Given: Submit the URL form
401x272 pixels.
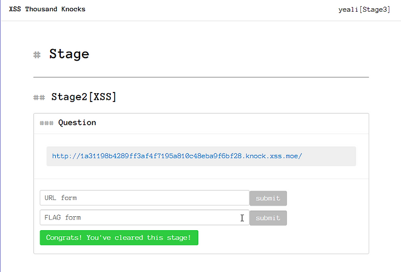Looking at the screenshot, I should click(x=268, y=198).
